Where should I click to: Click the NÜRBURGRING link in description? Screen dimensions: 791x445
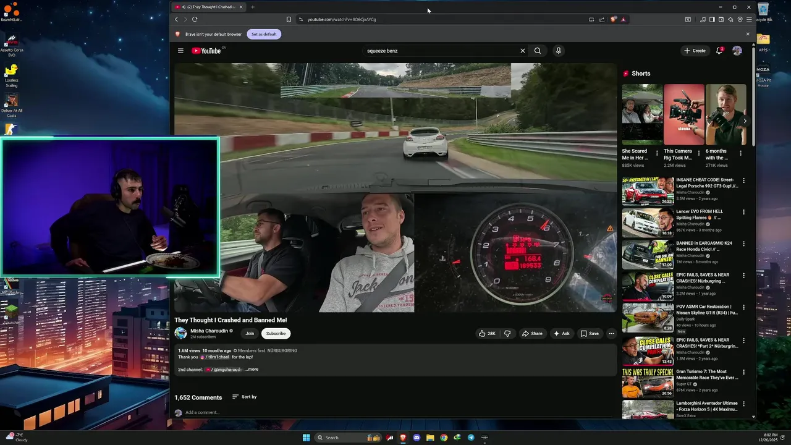(x=282, y=350)
